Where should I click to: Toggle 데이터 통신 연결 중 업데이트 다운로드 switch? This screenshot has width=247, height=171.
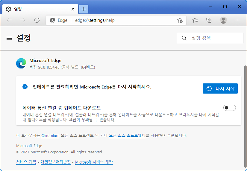tap(229, 108)
